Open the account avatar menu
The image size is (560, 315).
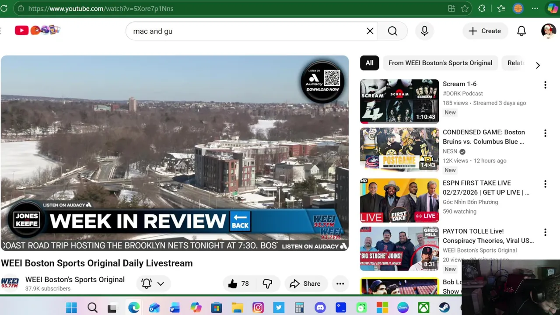[x=549, y=31]
